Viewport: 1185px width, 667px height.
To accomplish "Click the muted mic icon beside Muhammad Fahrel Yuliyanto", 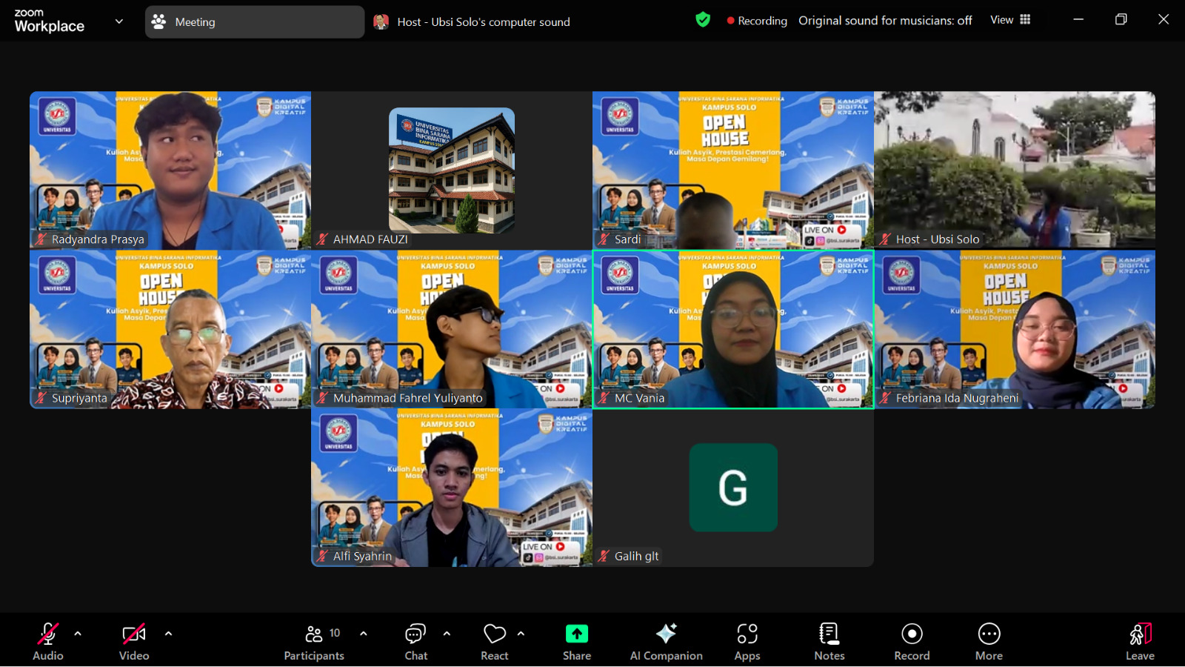I will 323,398.
